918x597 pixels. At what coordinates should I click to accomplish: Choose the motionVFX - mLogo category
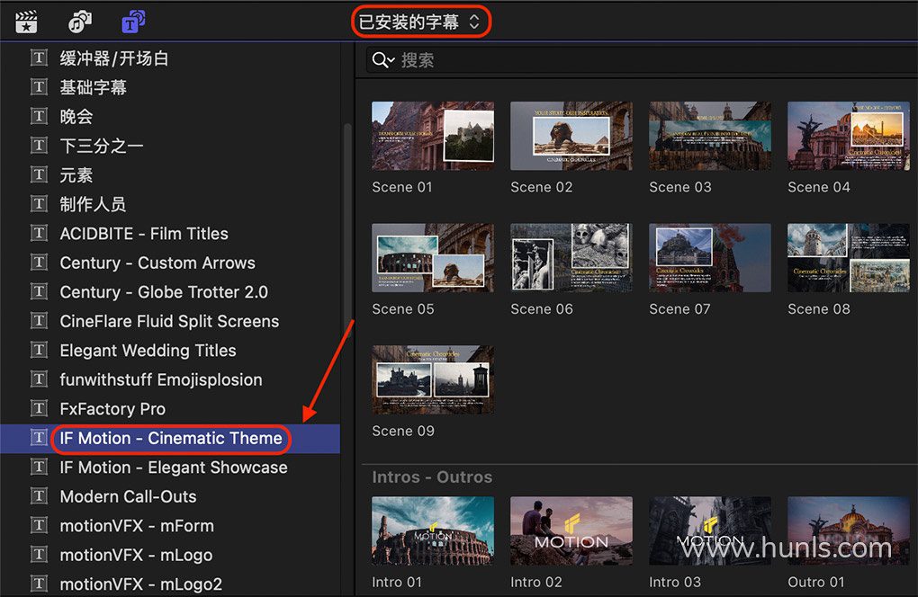click(x=170, y=555)
